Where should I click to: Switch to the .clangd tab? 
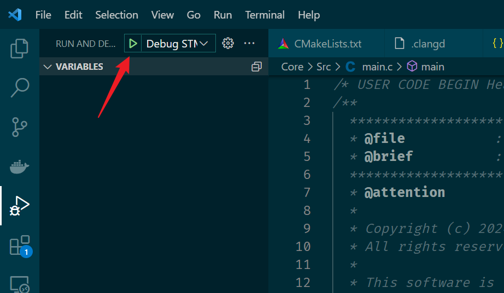click(427, 44)
